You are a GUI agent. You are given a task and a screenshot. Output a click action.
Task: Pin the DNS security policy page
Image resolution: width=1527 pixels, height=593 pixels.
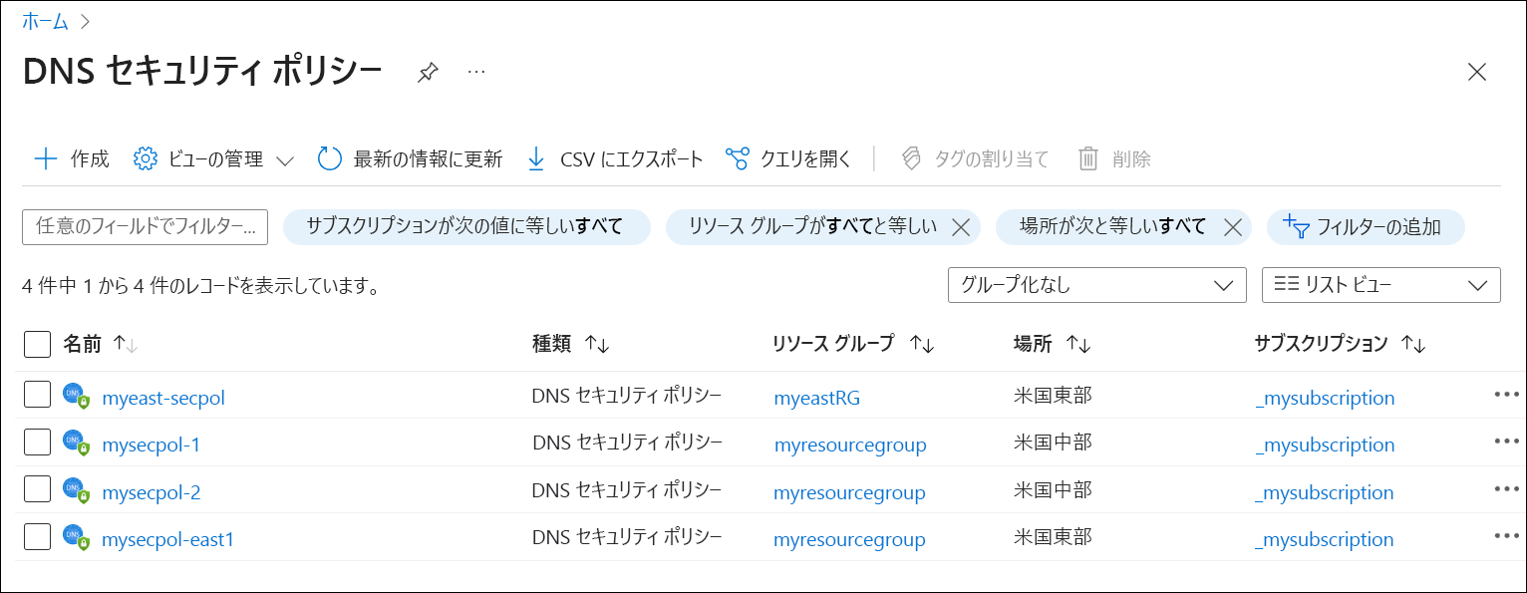pyautogui.click(x=428, y=73)
